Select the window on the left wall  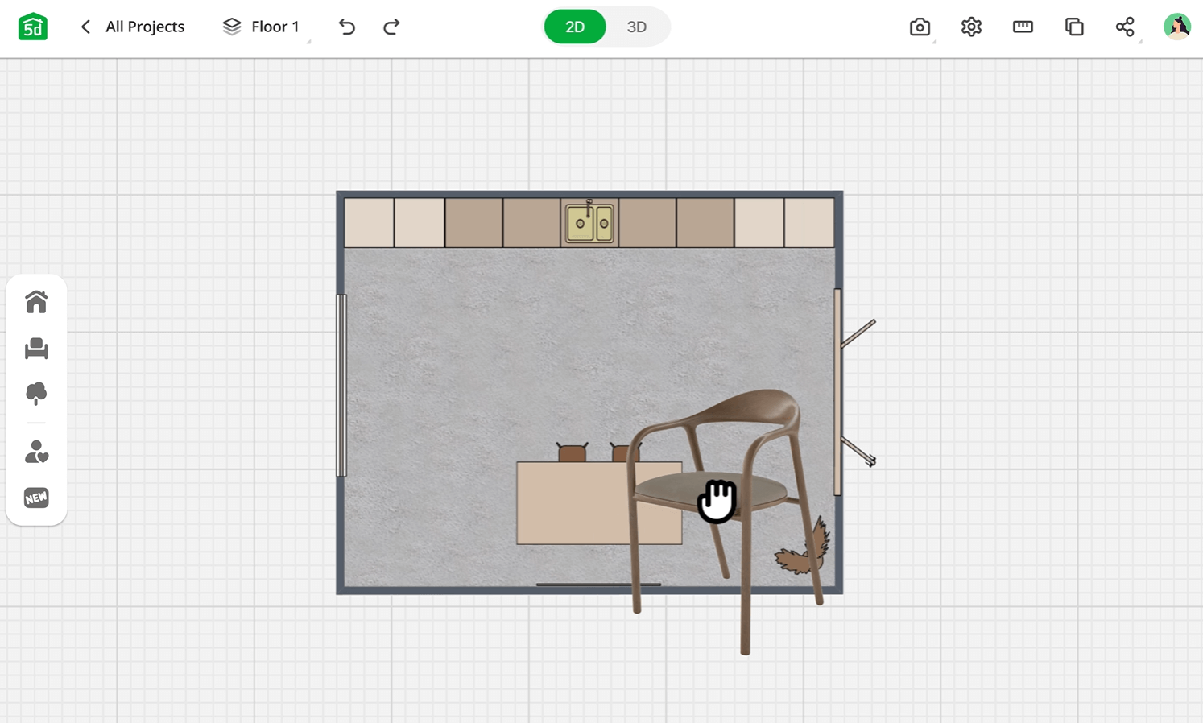(x=341, y=386)
